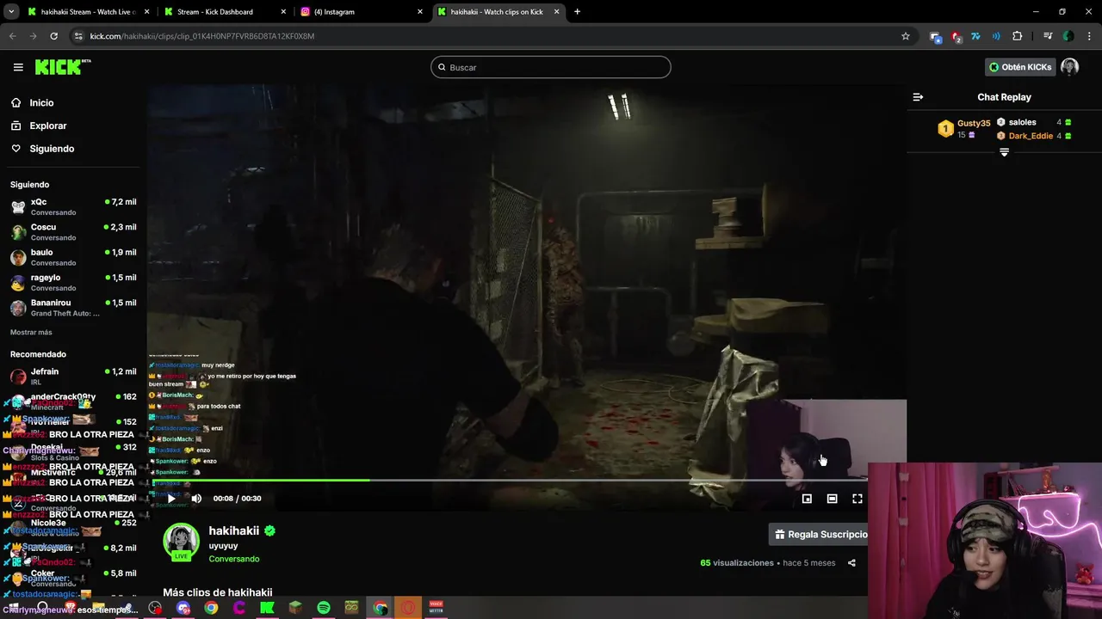Image resolution: width=1102 pixels, height=619 pixels.
Task: Open the Siguiendo section
Action: pos(52,149)
